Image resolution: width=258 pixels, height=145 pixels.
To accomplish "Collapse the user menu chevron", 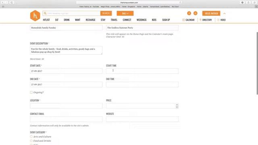I will pyautogui.click(x=225, y=13).
